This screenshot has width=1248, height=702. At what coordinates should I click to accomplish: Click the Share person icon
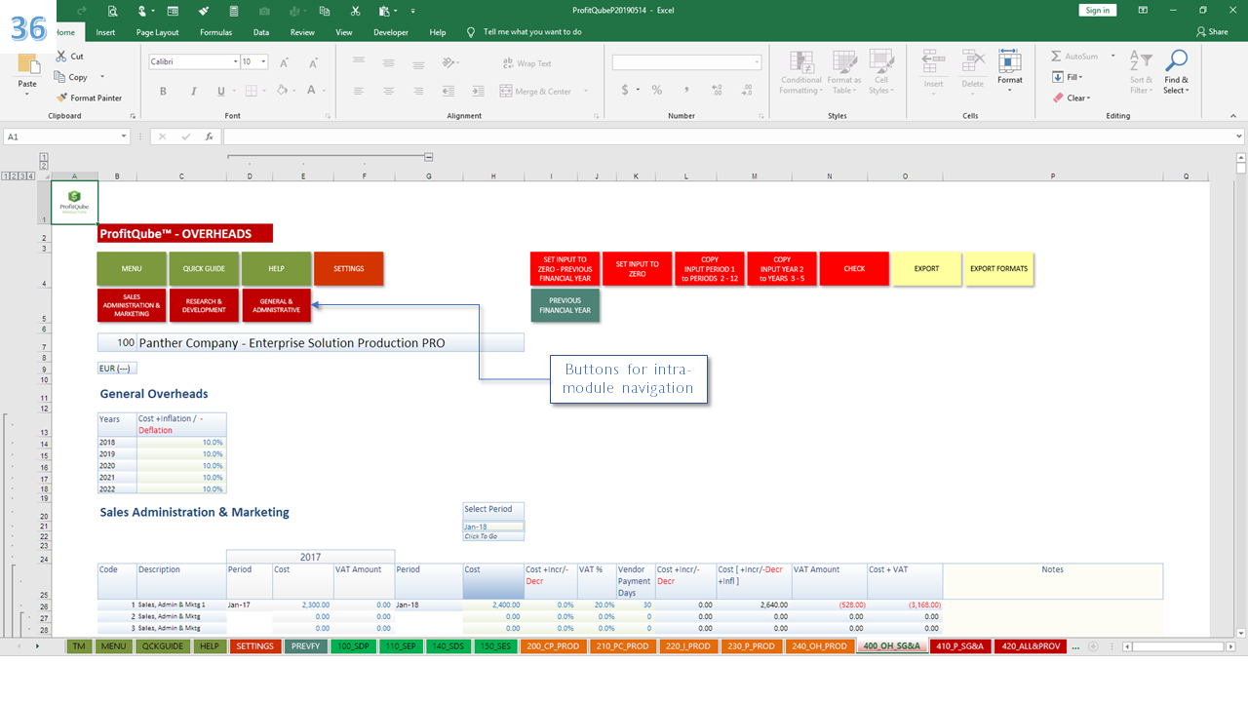(x=1200, y=32)
